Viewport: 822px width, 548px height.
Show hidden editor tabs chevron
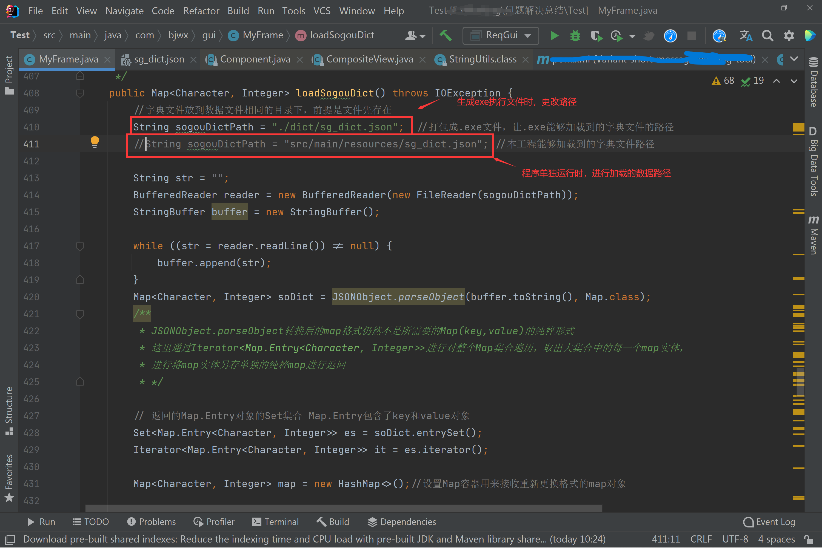click(x=794, y=59)
